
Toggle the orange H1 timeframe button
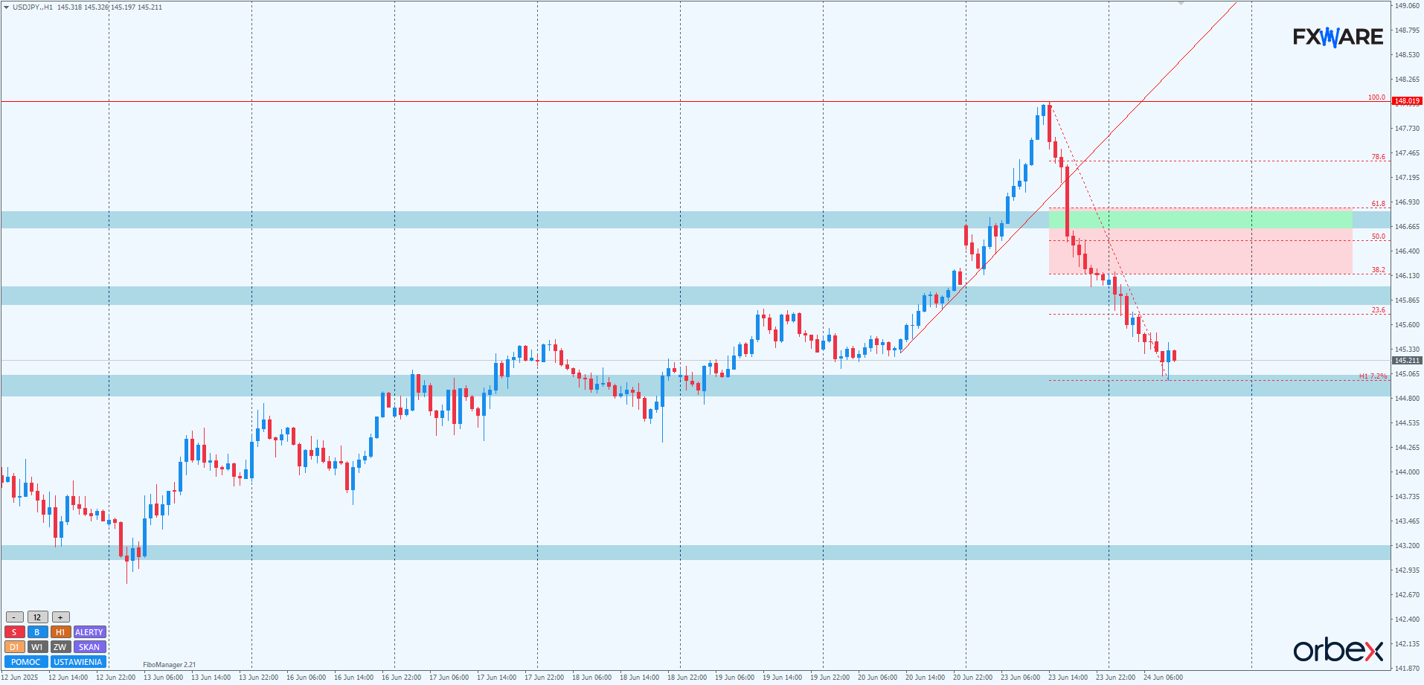60,632
